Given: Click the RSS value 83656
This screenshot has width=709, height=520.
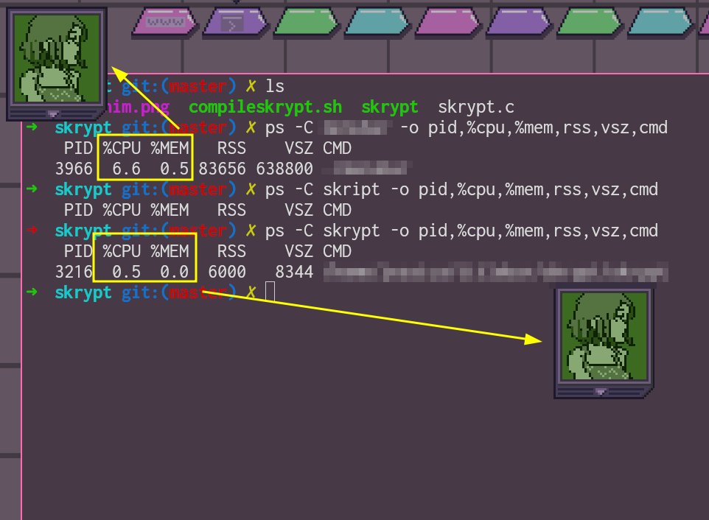Looking at the screenshot, I should (x=222, y=169).
